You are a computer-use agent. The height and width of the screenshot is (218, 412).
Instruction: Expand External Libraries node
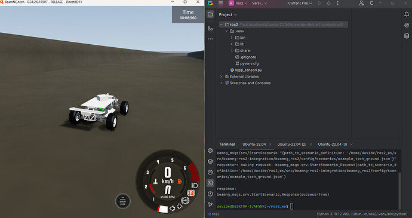221,76
